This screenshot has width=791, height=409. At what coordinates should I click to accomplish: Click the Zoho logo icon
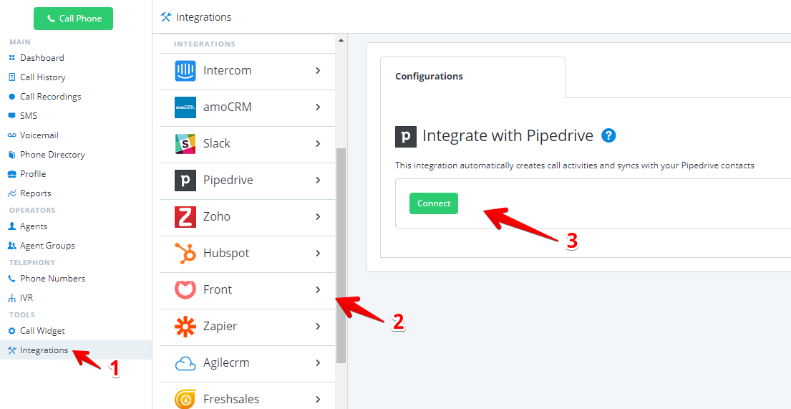(185, 217)
